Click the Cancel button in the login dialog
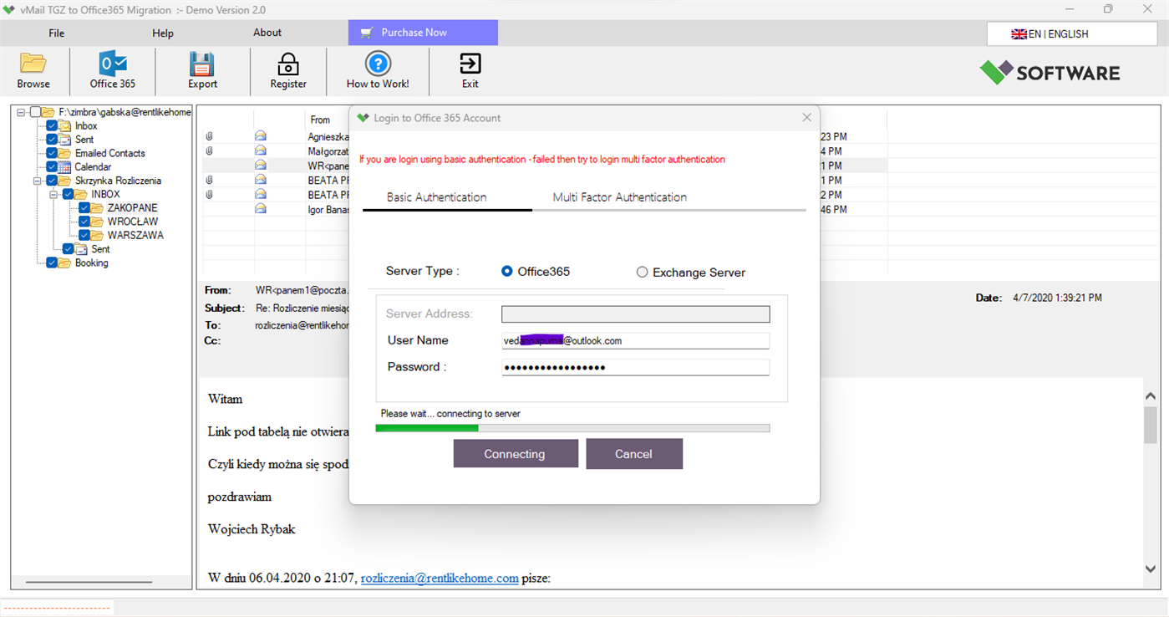The height and width of the screenshot is (617, 1169). (634, 453)
